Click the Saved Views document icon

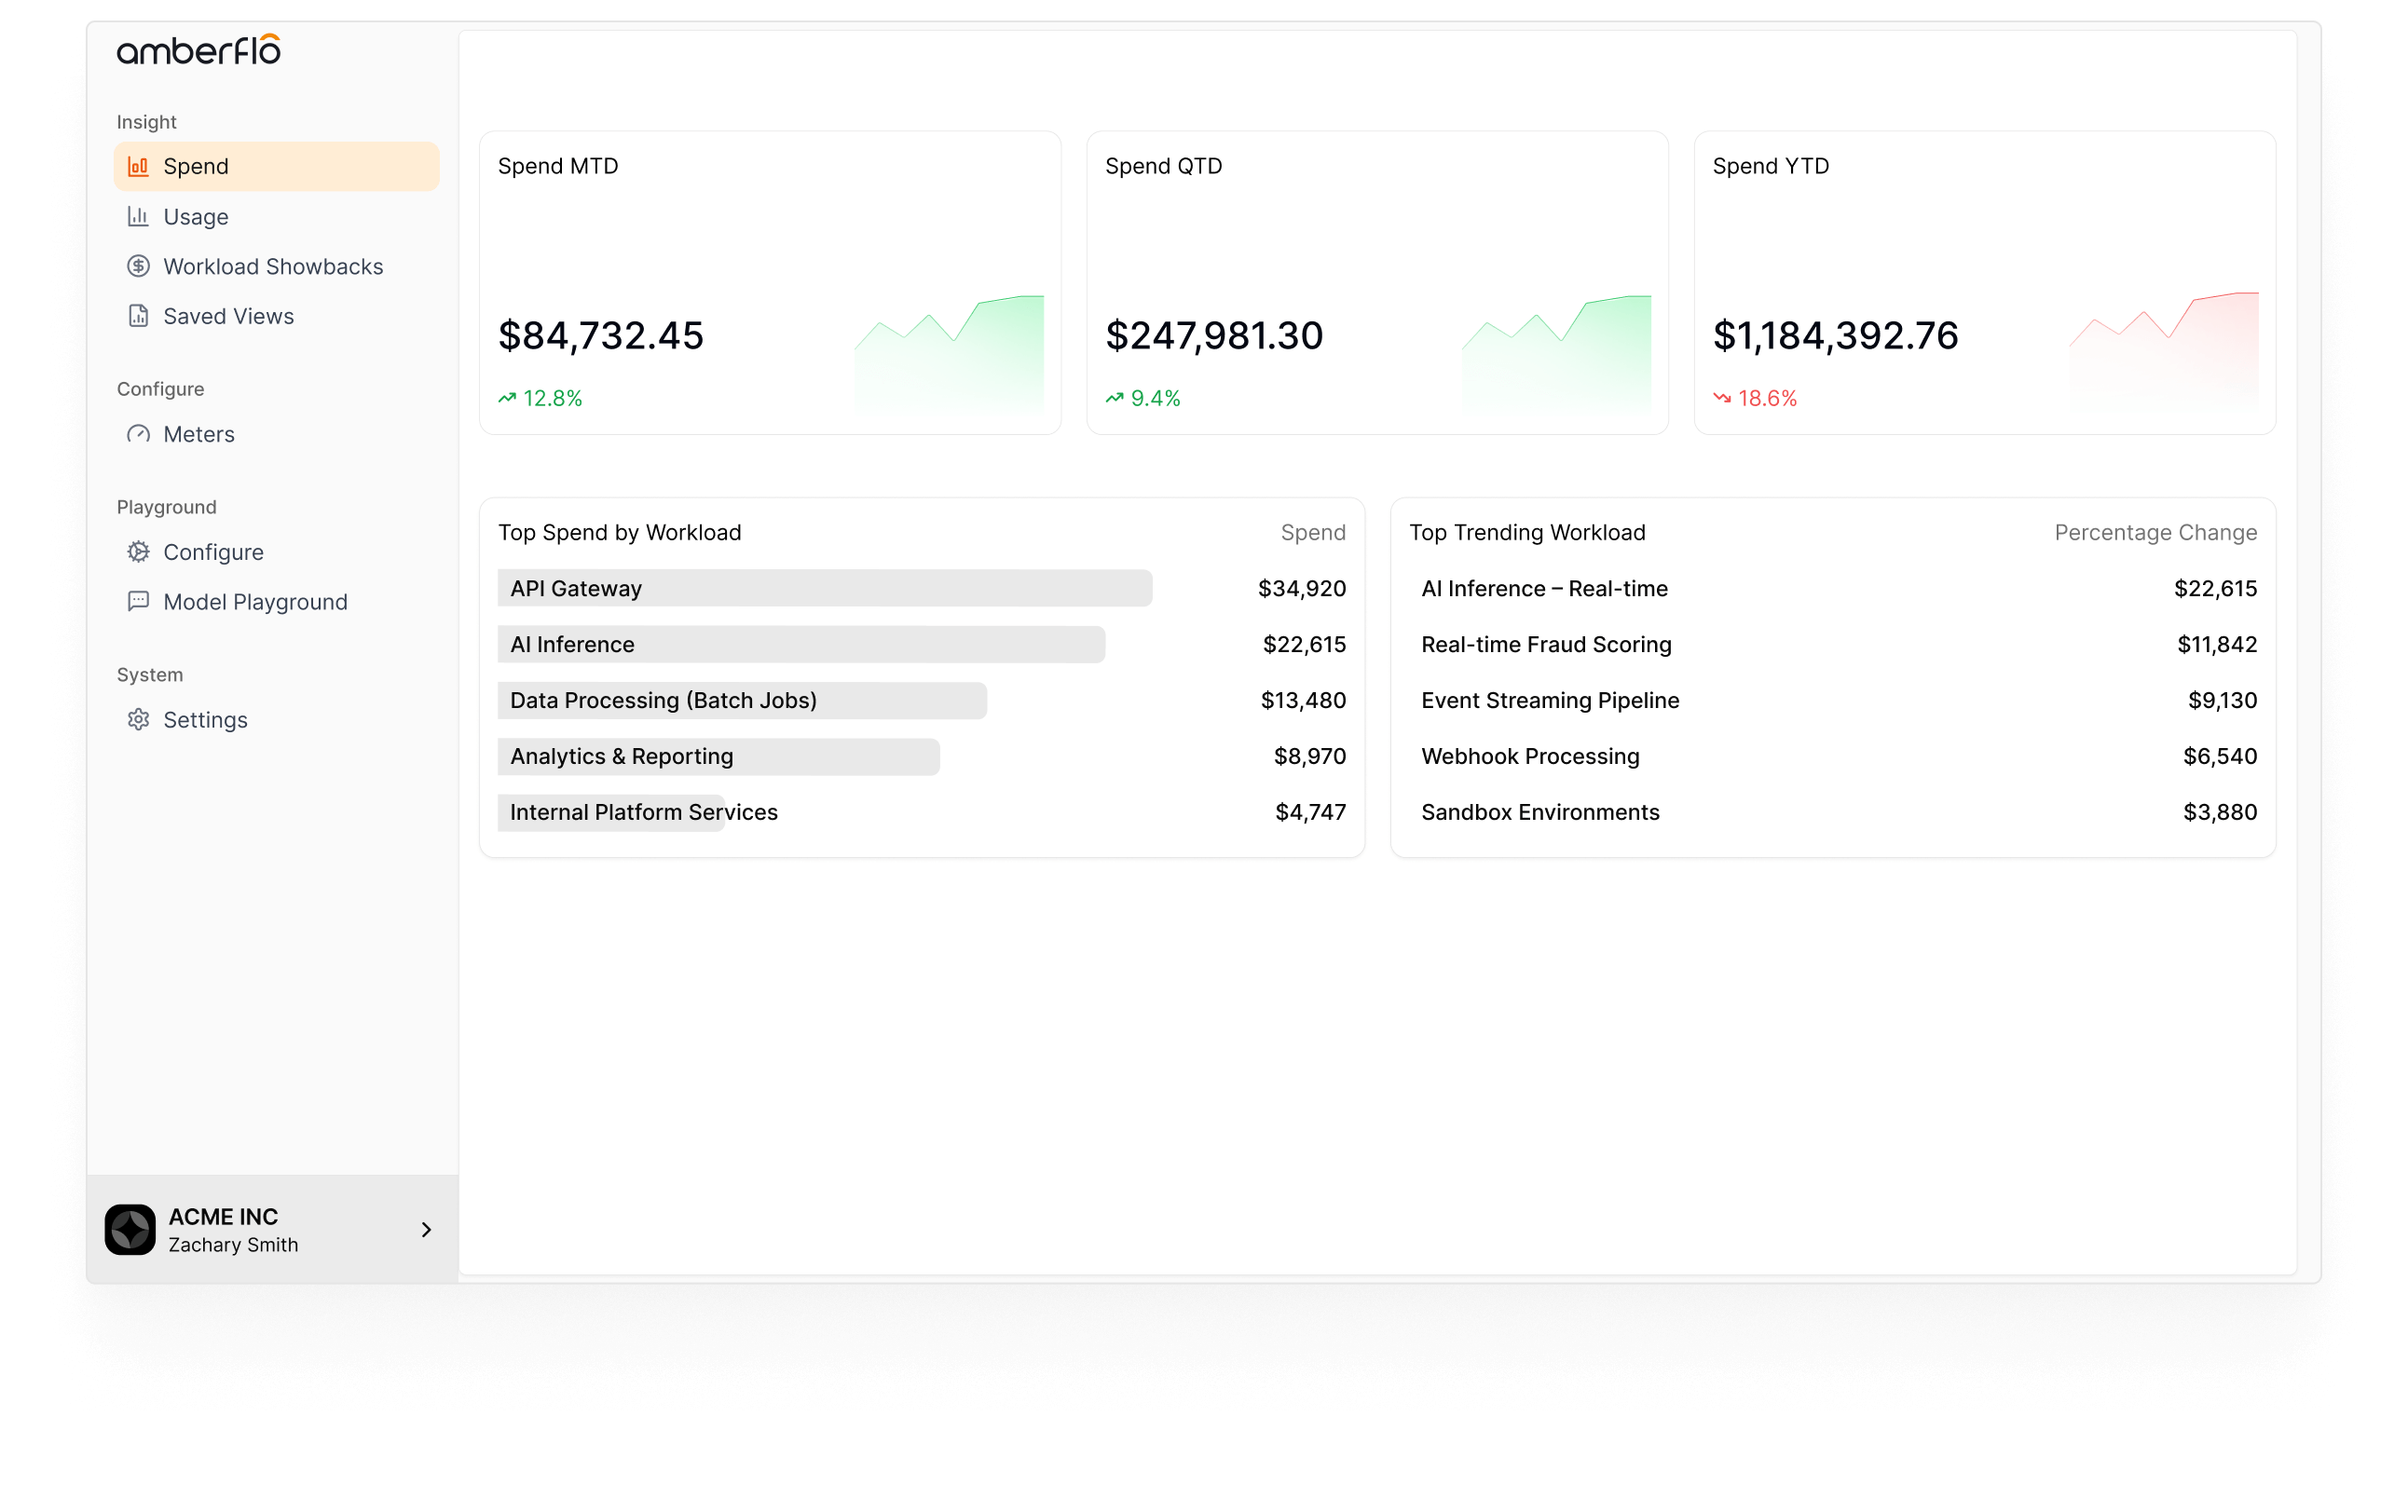138,316
